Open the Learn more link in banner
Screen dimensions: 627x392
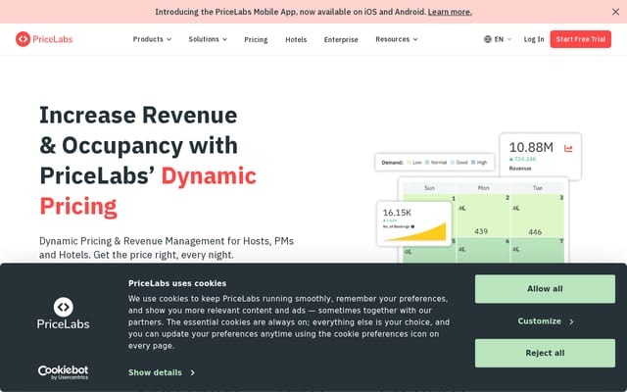click(x=450, y=12)
